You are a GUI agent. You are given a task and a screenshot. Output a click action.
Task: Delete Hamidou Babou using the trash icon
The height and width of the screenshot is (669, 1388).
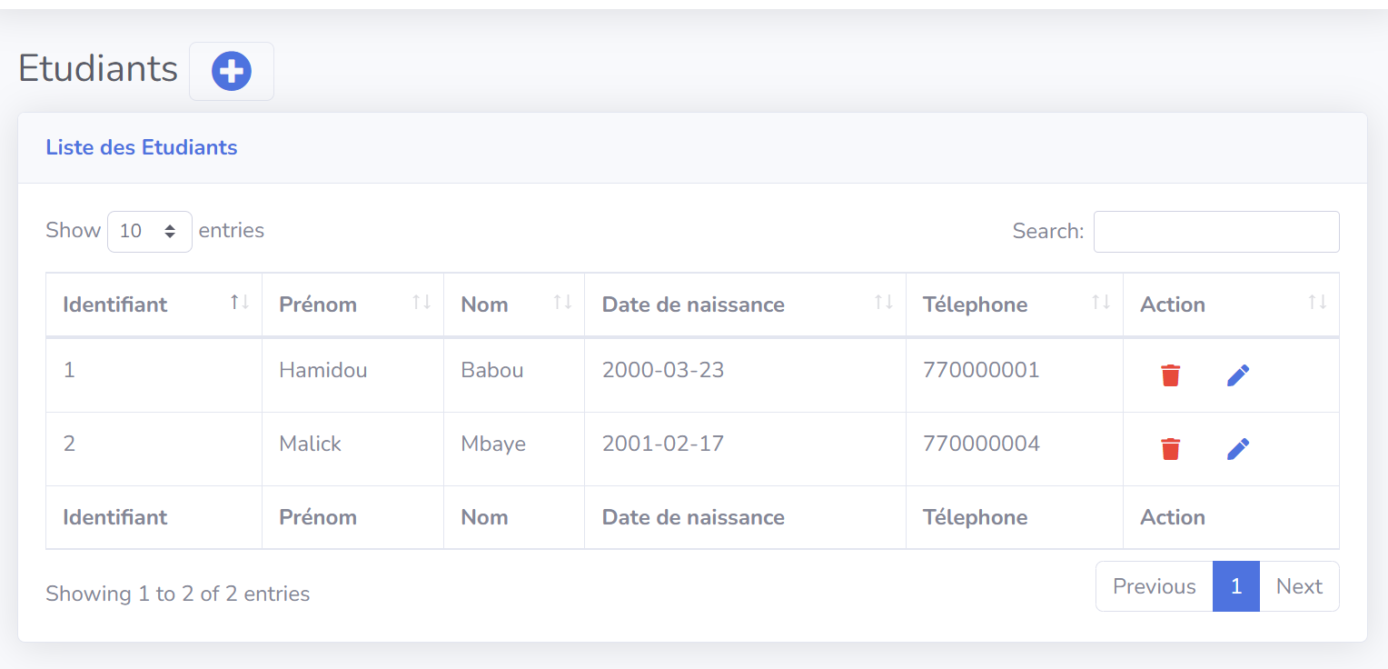(x=1170, y=374)
